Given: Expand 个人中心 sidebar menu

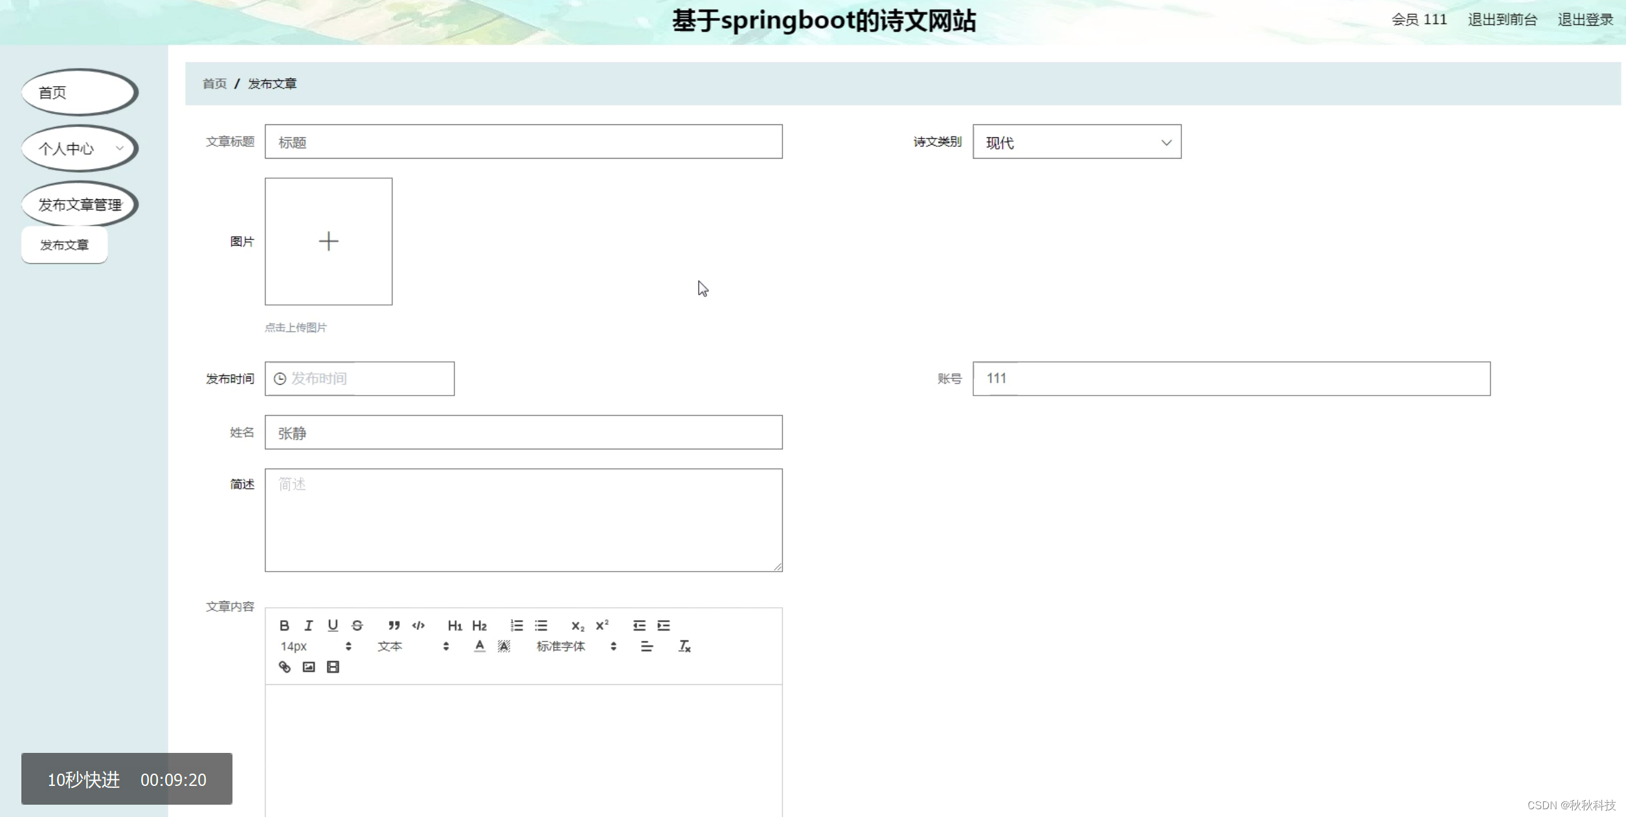Looking at the screenshot, I should [80, 149].
